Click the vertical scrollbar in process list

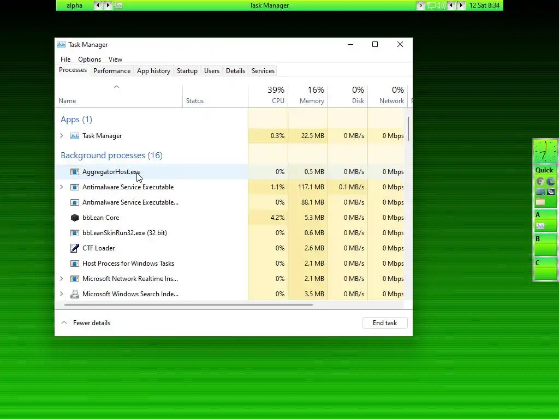tap(408, 129)
